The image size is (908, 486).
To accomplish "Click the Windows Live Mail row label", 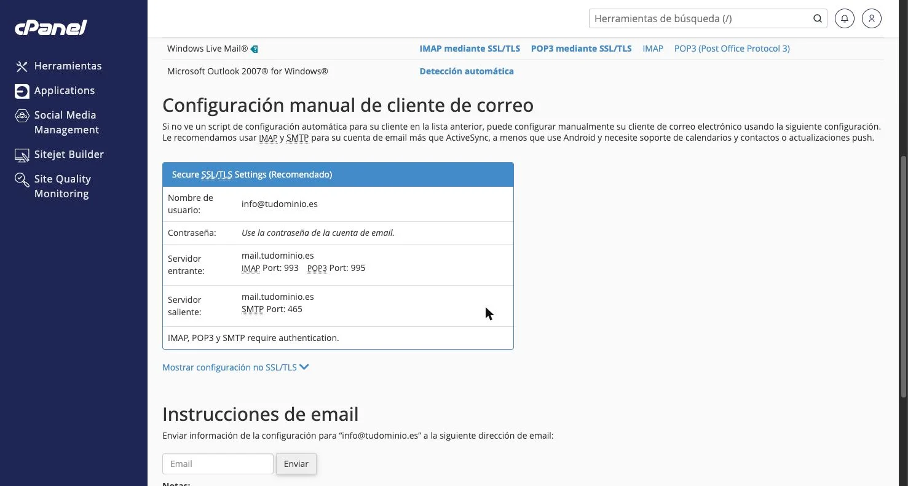I will pos(207,49).
